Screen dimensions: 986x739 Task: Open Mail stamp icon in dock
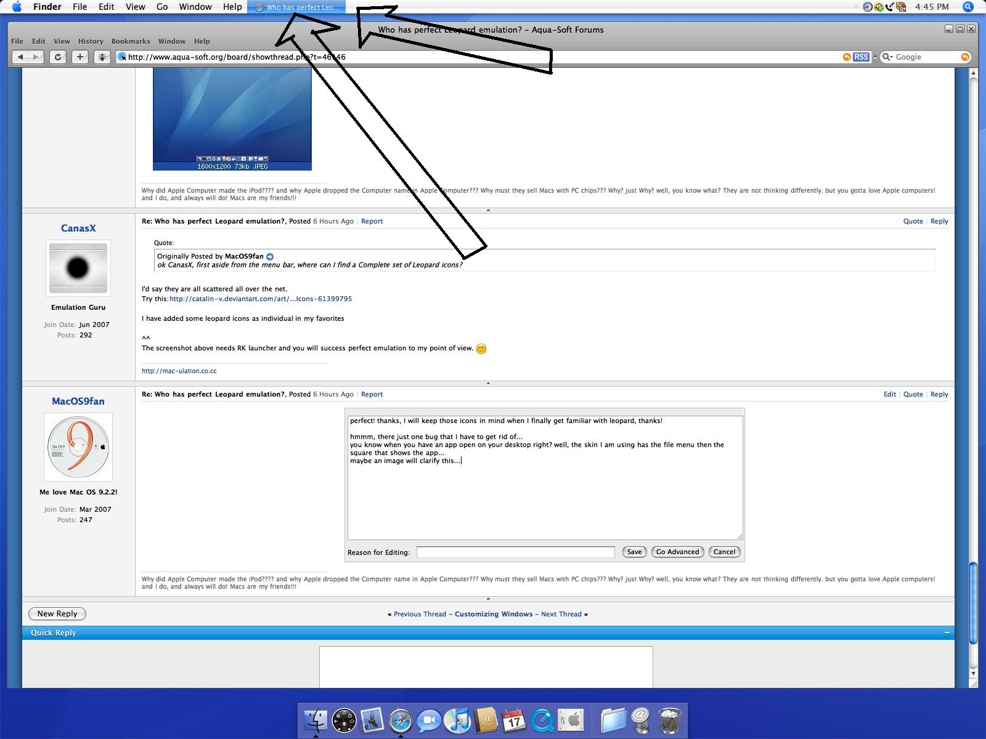pyautogui.click(x=372, y=720)
